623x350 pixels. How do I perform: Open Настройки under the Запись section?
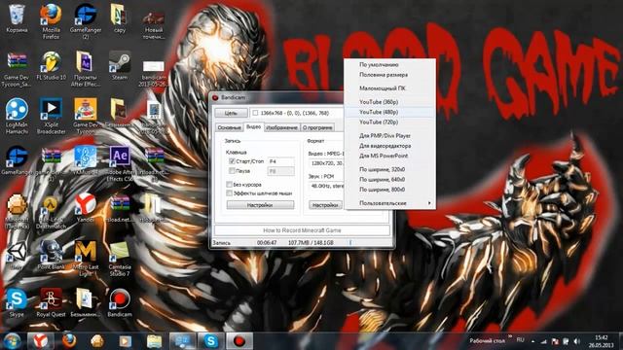[260, 205]
